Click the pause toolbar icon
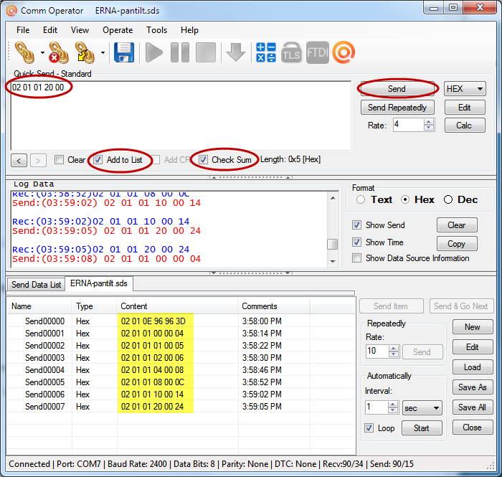This screenshot has height=477, width=502. tap(180, 52)
